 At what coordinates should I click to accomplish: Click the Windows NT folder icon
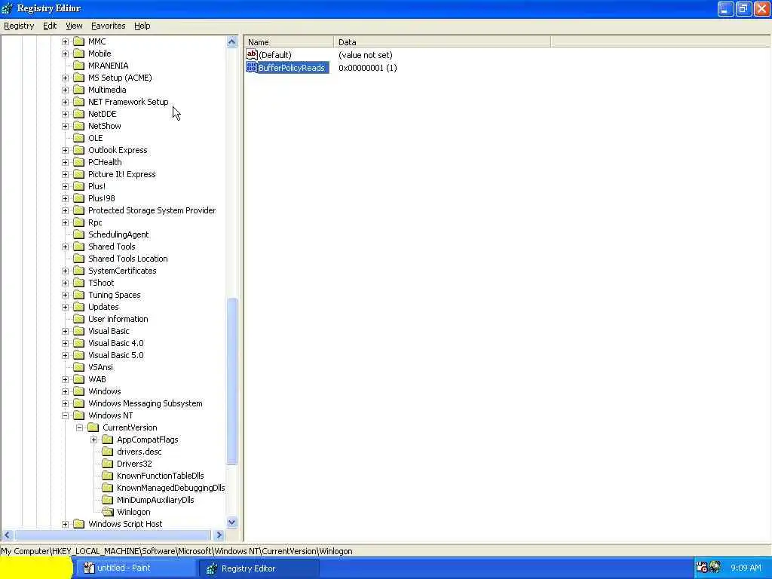pyautogui.click(x=78, y=415)
